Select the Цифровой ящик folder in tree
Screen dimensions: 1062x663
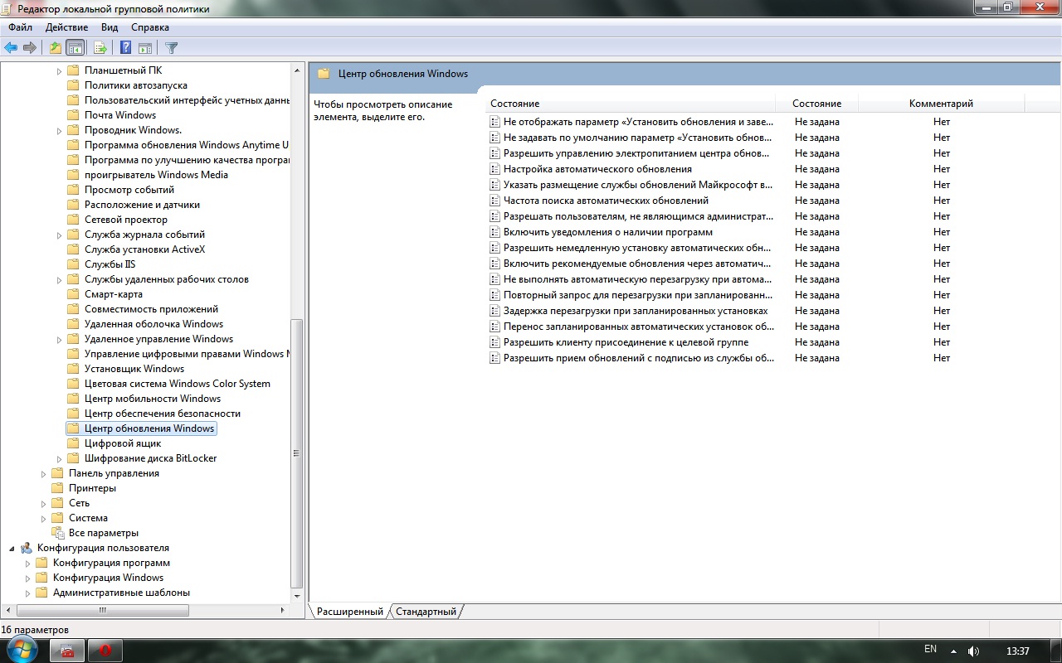tap(123, 443)
